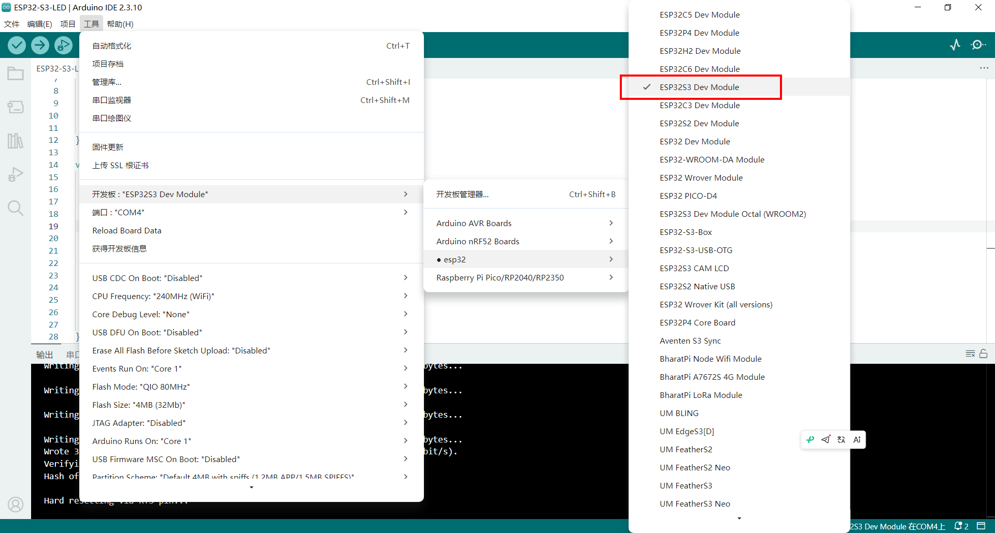Select the ESP32-S3-USB-OTG board
This screenshot has height=533, width=995.
pyautogui.click(x=739, y=250)
